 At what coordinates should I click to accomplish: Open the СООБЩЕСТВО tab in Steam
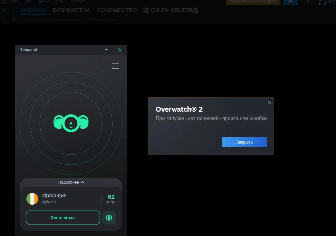[x=117, y=10]
